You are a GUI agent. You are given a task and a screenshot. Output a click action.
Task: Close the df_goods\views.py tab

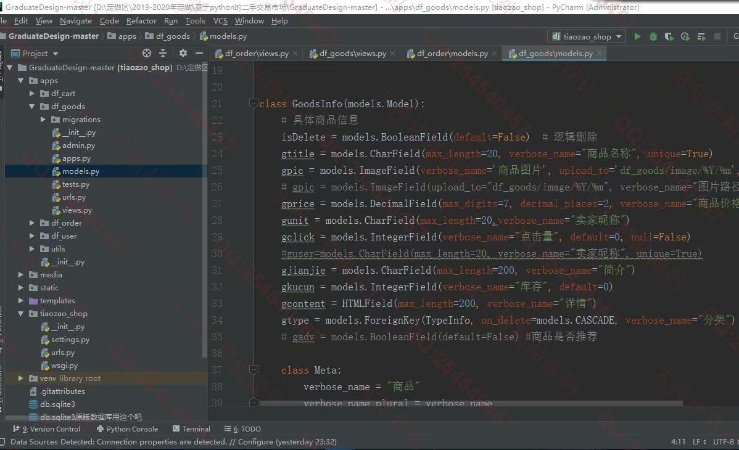click(392, 53)
